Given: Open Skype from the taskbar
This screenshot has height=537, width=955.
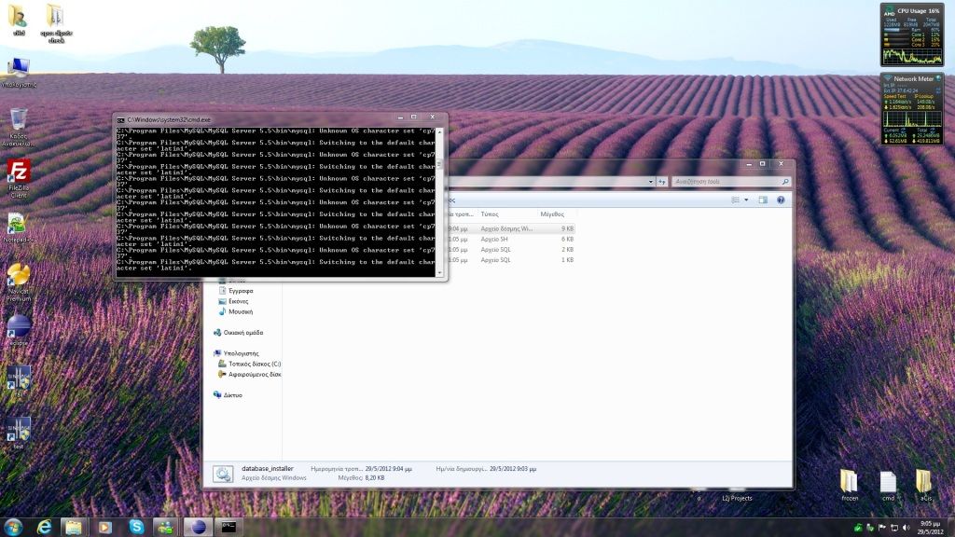Looking at the screenshot, I should pos(137,527).
